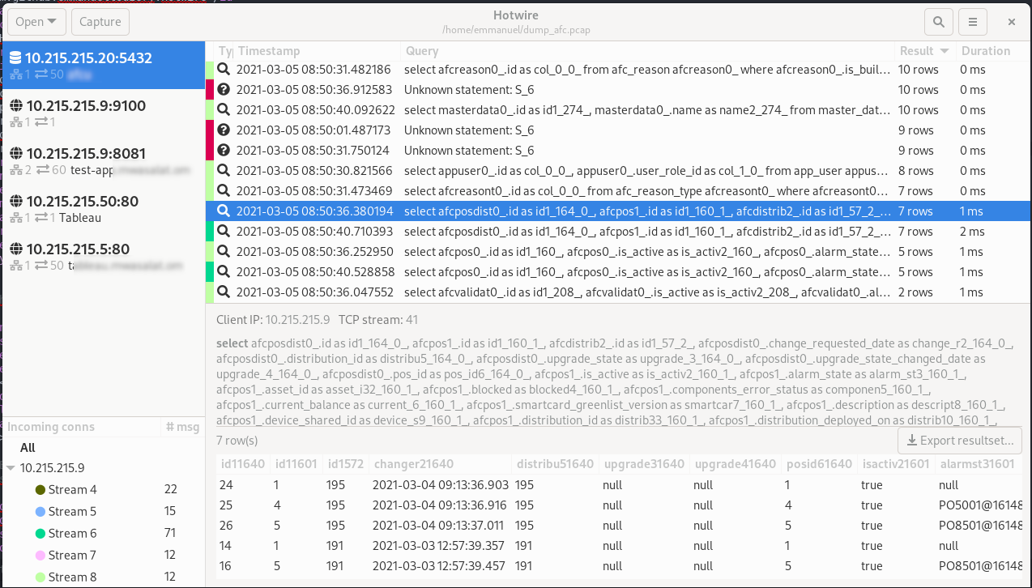Click the Export resultset button
The height and width of the screenshot is (588, 1032).
(x=960, y=441)
